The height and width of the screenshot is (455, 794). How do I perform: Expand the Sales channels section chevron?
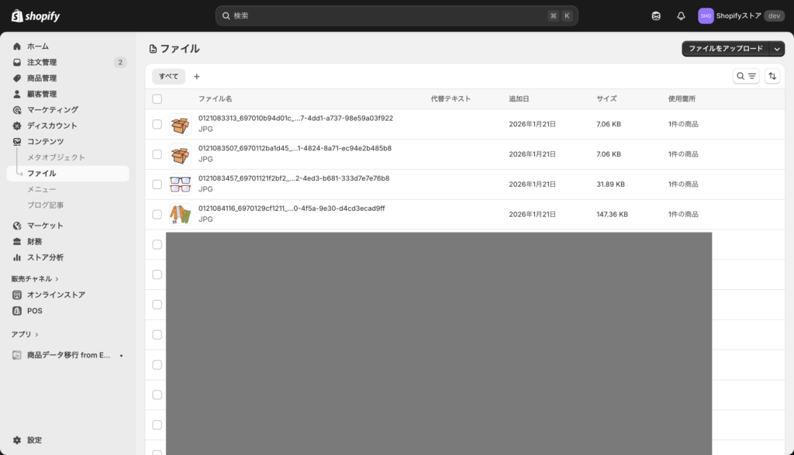[57, 279]
